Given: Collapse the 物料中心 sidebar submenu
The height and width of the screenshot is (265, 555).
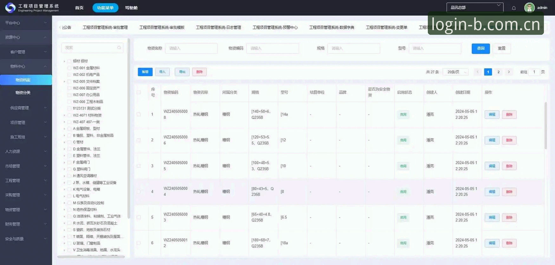Looking at the screenshot, I should click(26, 66).
